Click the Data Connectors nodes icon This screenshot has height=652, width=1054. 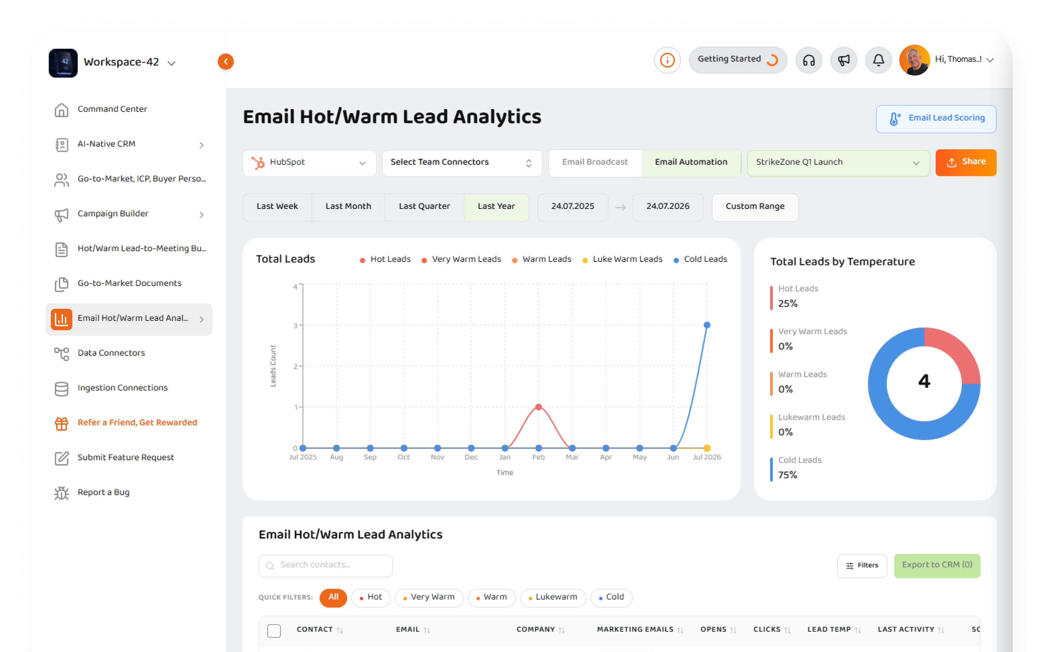point(61,354)
